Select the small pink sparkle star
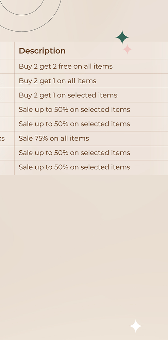The image size is (168, 340). (x=128, y=49)
